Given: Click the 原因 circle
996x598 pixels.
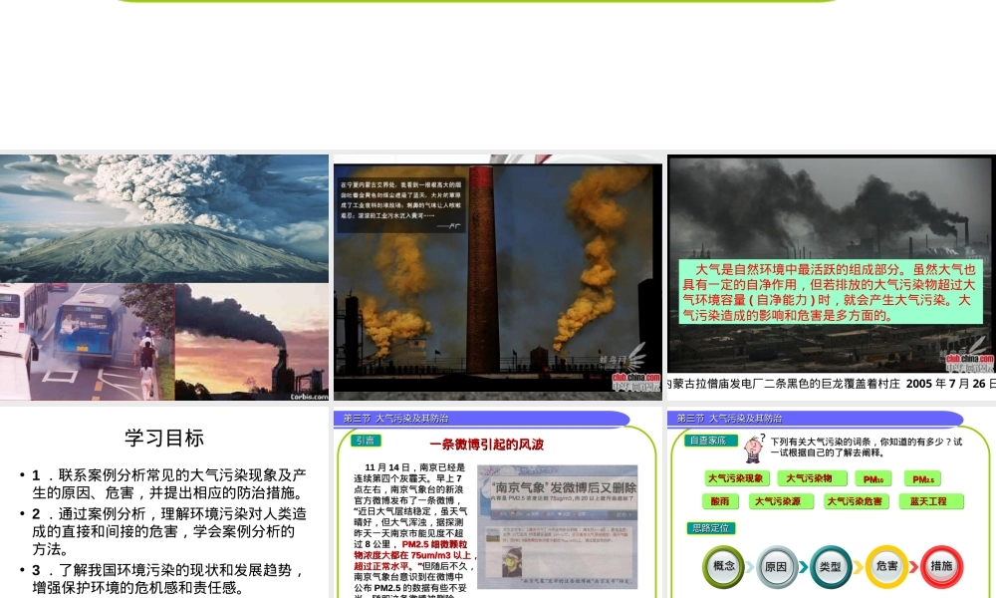Looking at the screenshot, I should (777, 565).
